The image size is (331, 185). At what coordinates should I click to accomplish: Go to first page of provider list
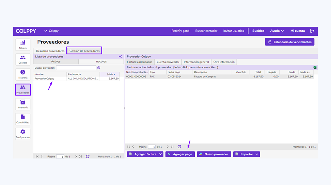pos(37,156)
